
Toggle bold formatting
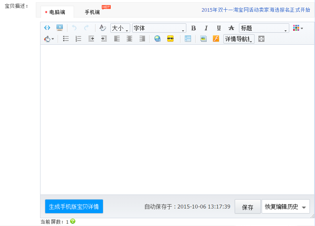coord(193,27)
